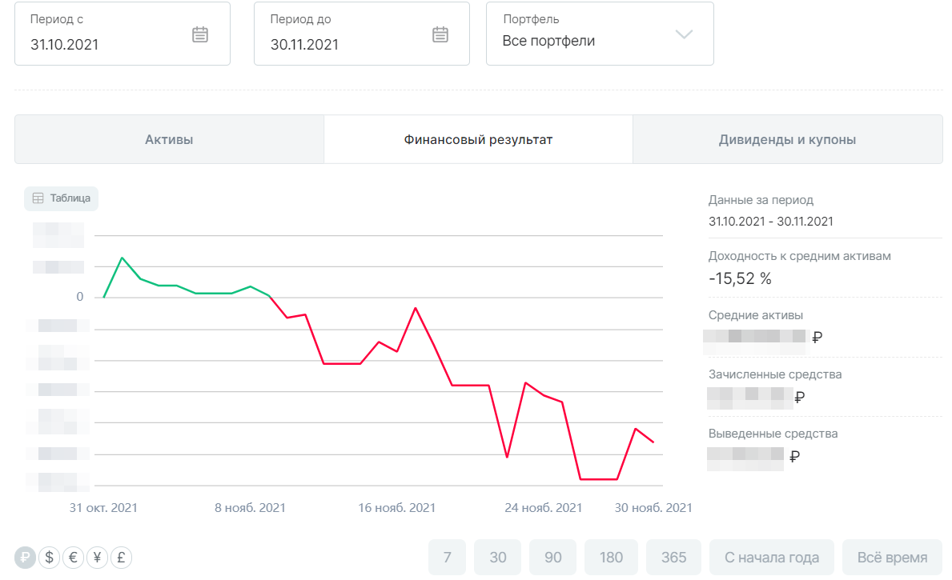Open calendar icon for 'Период до' date
The width and height of the screenshot is (952, 580).
coord(440,34)
